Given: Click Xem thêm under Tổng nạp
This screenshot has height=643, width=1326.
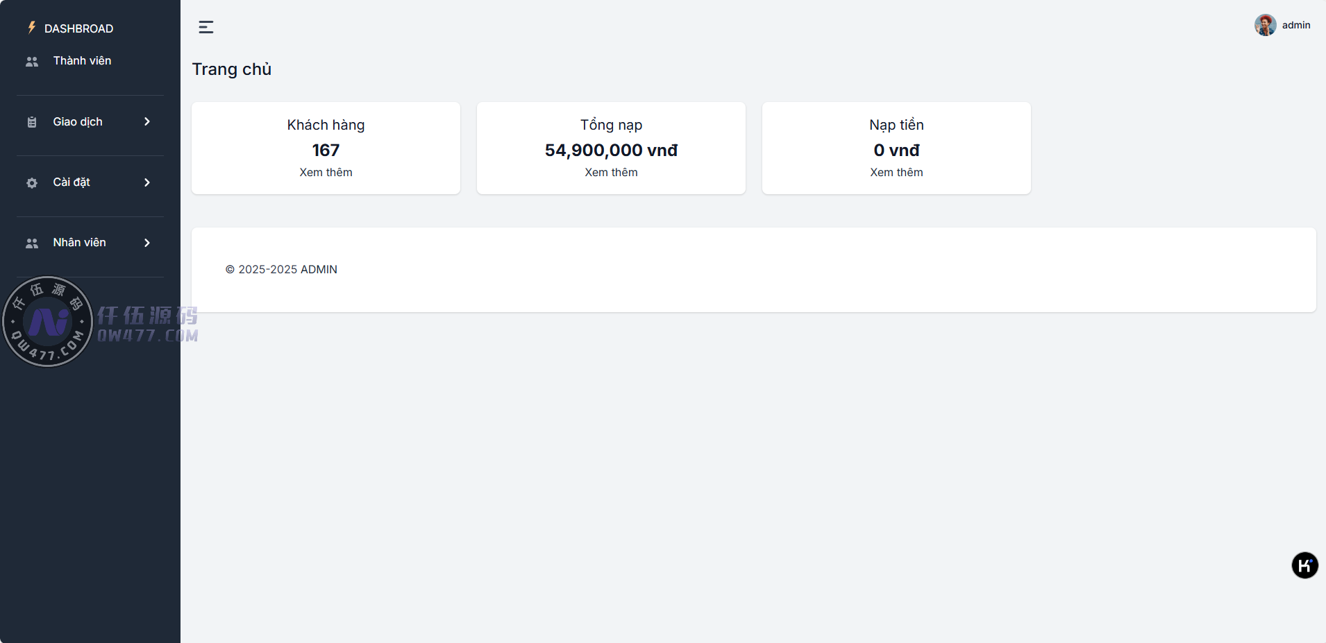Looking at the screenshot, I should pyautogui.click(x=611, y=173).
